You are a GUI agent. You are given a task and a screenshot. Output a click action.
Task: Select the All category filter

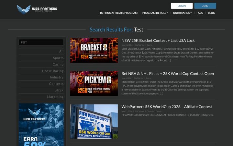point(61,51)
